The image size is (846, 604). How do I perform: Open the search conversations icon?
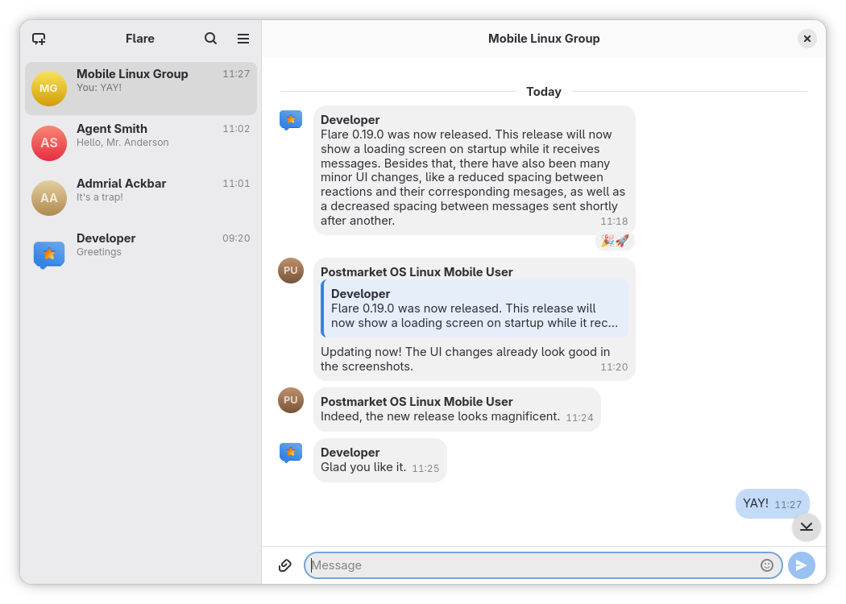(210, 39)
